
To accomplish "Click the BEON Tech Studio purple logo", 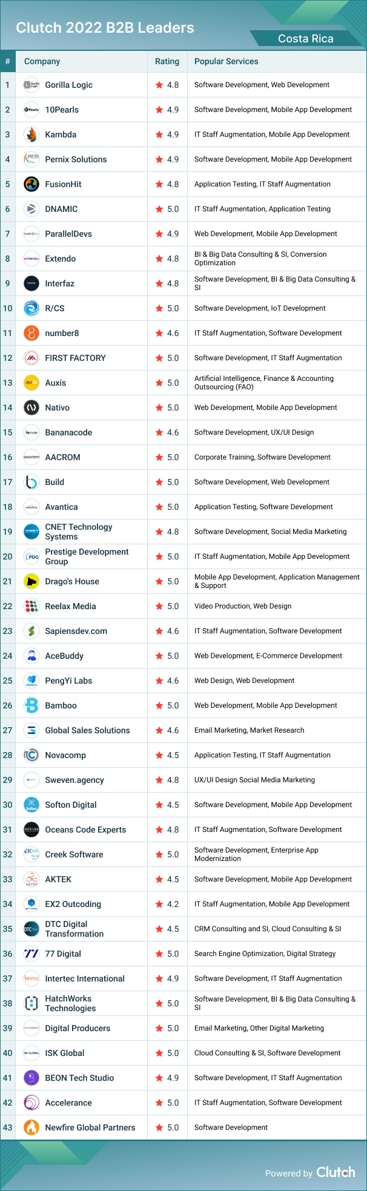I will click(31, 1078).
